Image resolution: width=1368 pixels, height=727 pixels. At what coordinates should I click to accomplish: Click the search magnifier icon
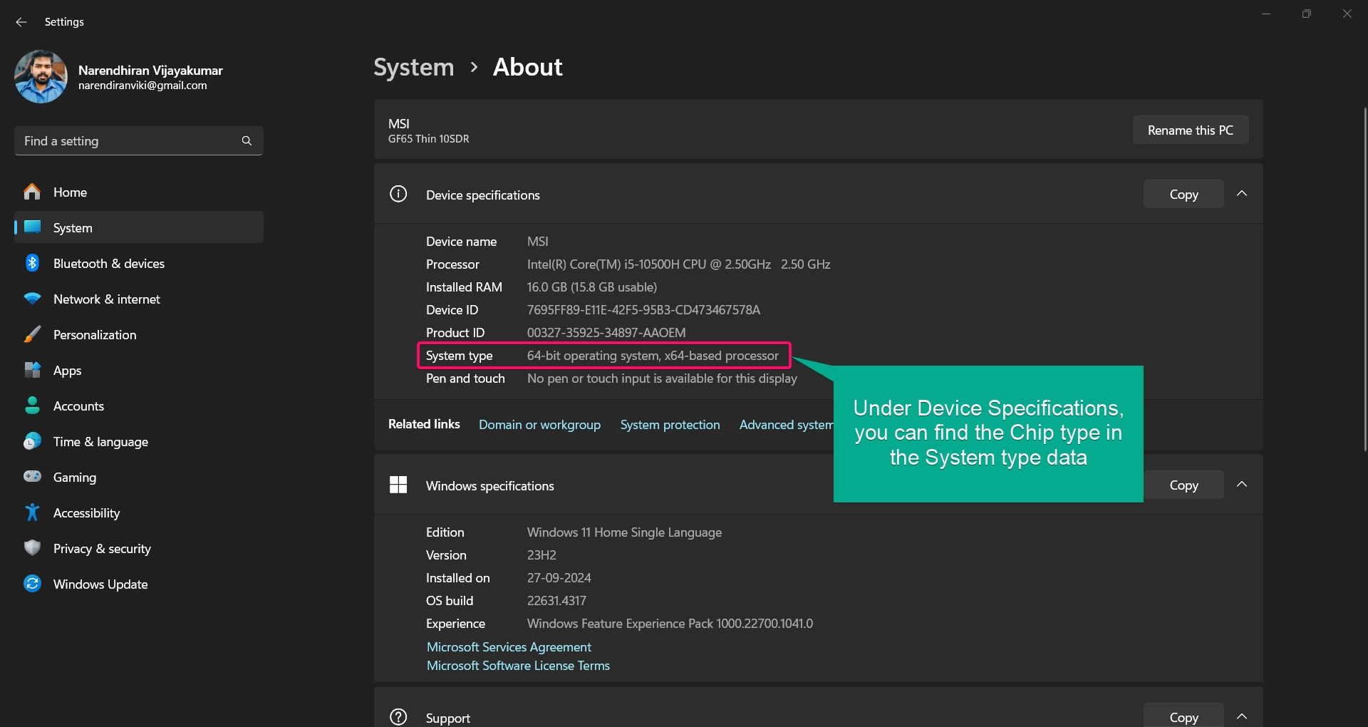[x=247, y=140]
